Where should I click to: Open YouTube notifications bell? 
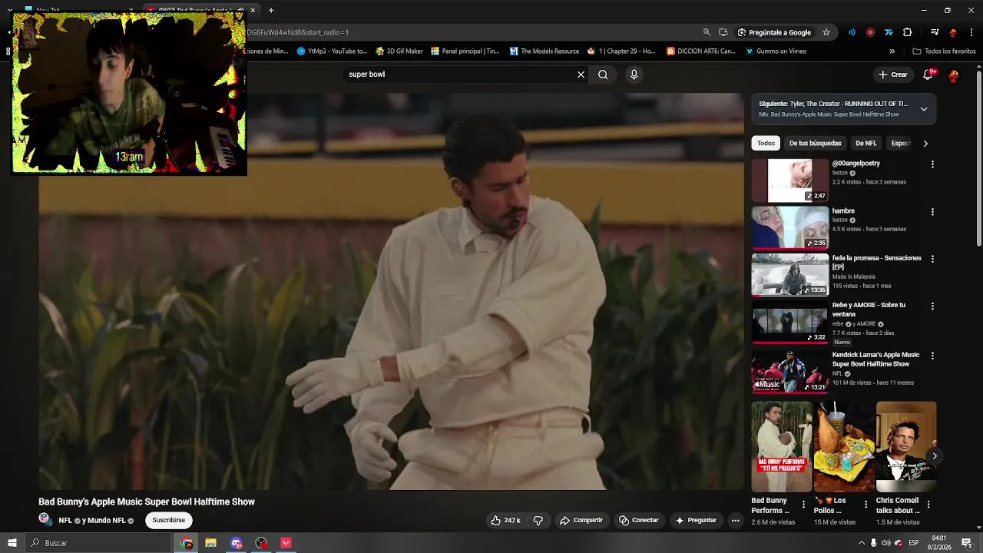point(928,75)
